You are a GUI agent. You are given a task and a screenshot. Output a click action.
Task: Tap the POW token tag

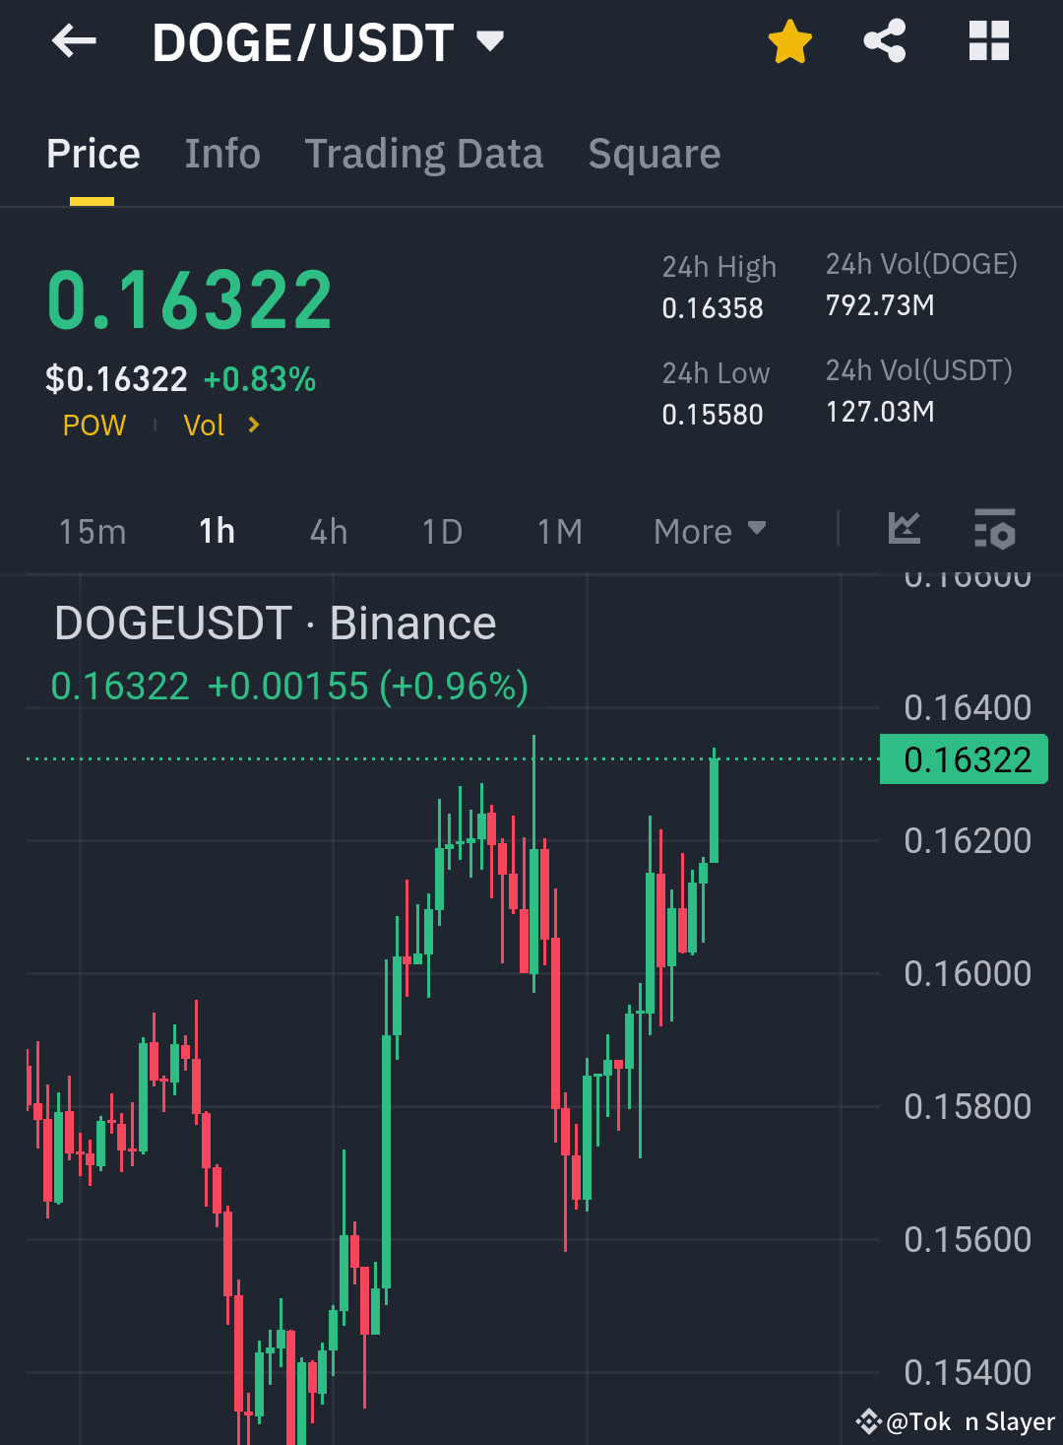pyautogui.click(x=94, y=426)
